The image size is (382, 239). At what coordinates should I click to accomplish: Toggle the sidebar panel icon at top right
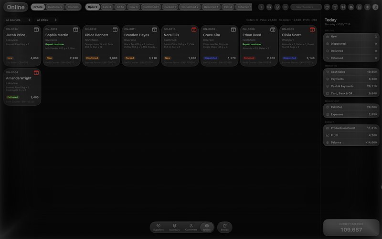375,7
